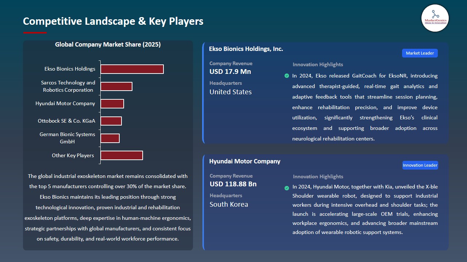
Task: Select the Global Company Market Share (2025) title
Action: [x=108, y=44]
